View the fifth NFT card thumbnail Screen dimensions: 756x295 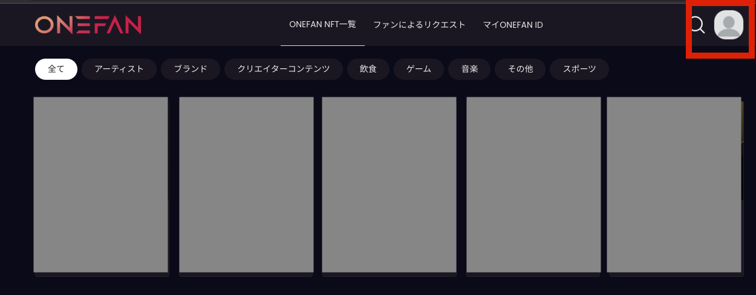point(674,184)
